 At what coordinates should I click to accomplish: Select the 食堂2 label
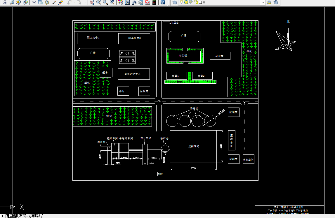tap(201, 76)
